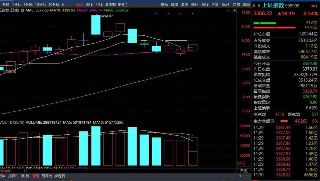
Task: Click the 标记 mark button
Action: coord(225,4)
